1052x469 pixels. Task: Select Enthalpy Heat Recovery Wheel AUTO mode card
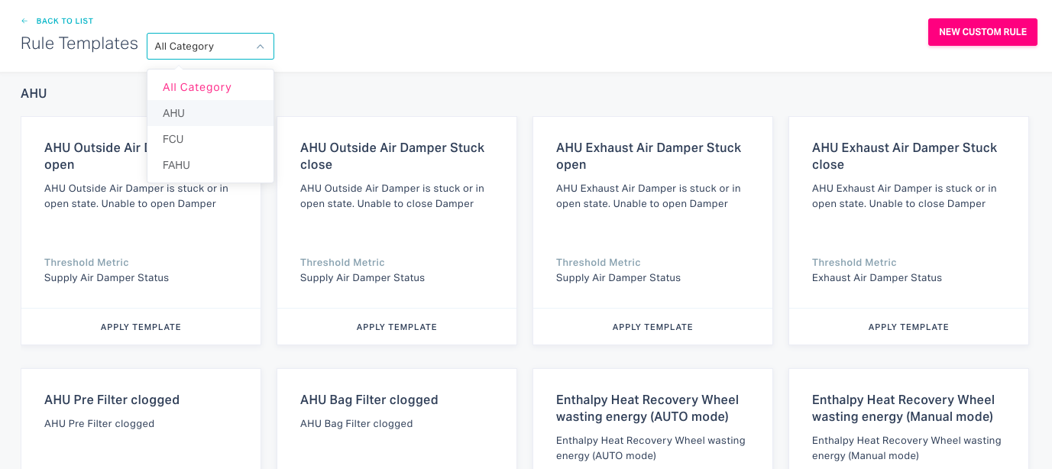point(647,408)
